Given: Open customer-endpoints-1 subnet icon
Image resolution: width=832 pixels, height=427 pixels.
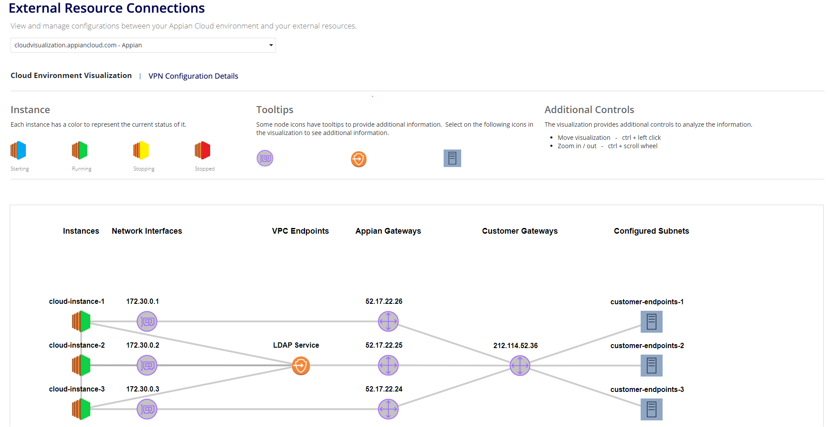Looking at the screenshot, I should pos(652,322).
